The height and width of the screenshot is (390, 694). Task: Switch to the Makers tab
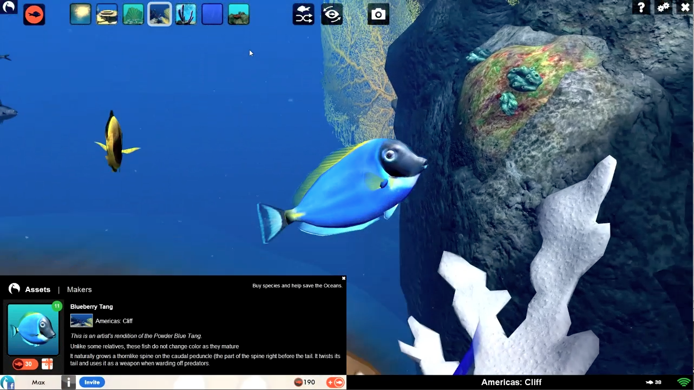(x=79, y=289)
